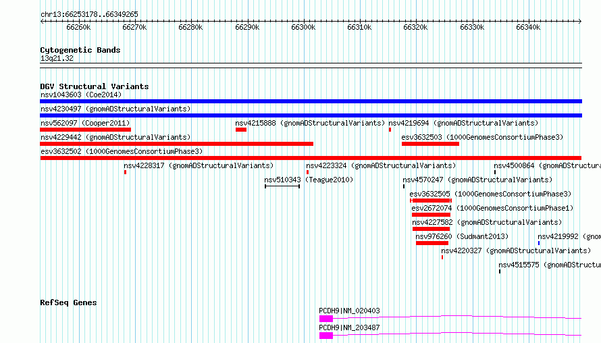This screenshot has height=343, width=601.
Task: Click the nsv4215888 gnomAD variant label
Action: (310, 123)
